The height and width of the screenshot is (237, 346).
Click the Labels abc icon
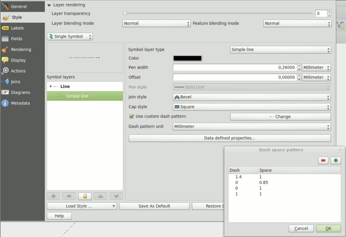(x=5, y=28)
